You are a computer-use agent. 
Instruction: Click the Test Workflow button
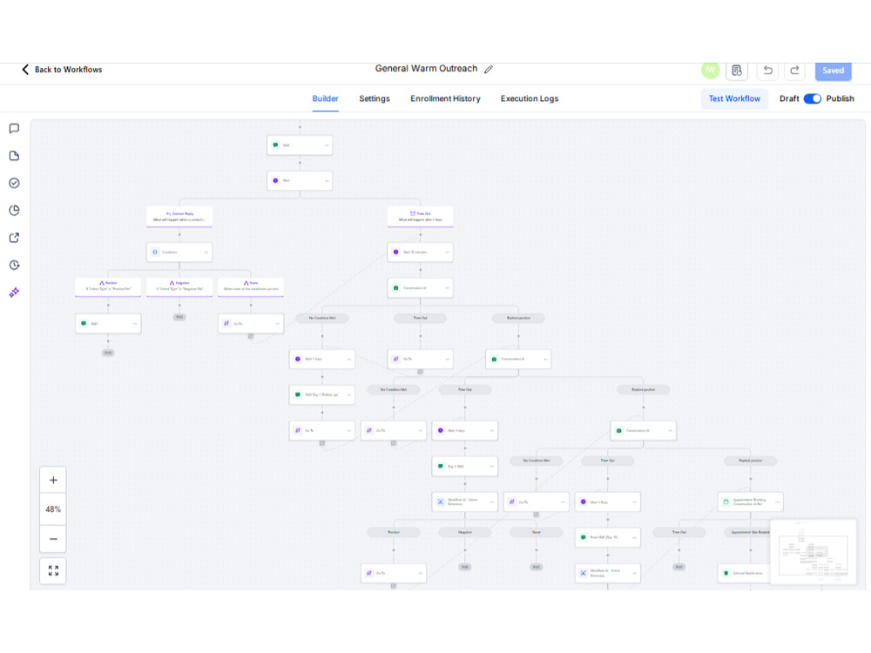tap(734, 98)
